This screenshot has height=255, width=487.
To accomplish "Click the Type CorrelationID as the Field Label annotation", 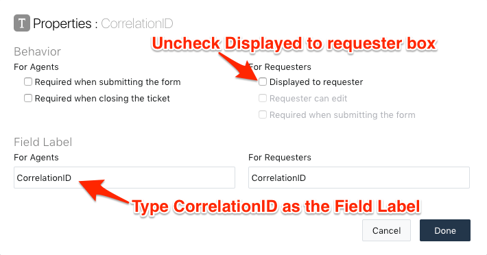I will (x=276, y=206).
